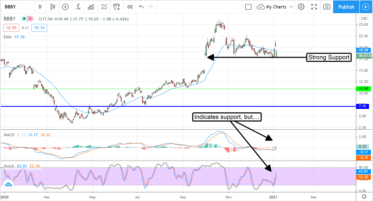373x201 pixels.
Task: Click the compare or add symbol plus icon
Action: (x=65, y=7)
